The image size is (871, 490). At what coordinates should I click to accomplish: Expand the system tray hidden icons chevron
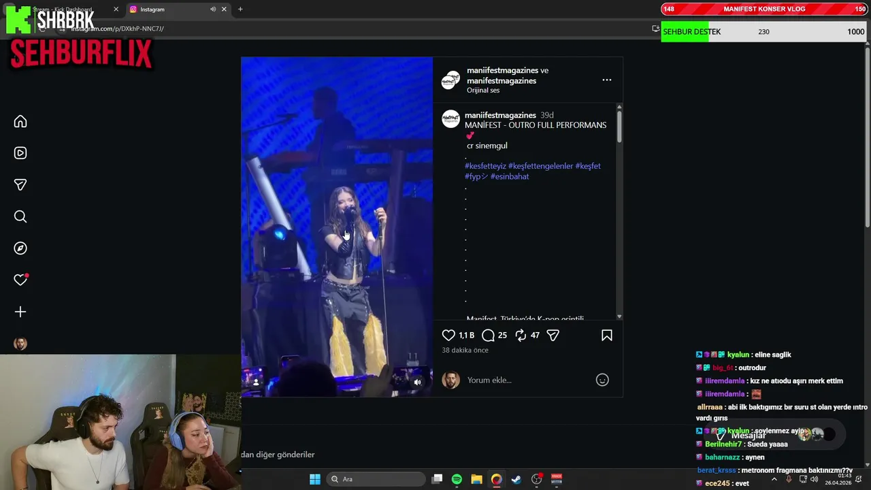tap(774, 479)
